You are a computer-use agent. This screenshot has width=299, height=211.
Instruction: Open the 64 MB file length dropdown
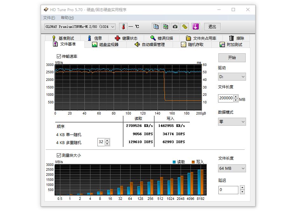(x=232, y=168)
